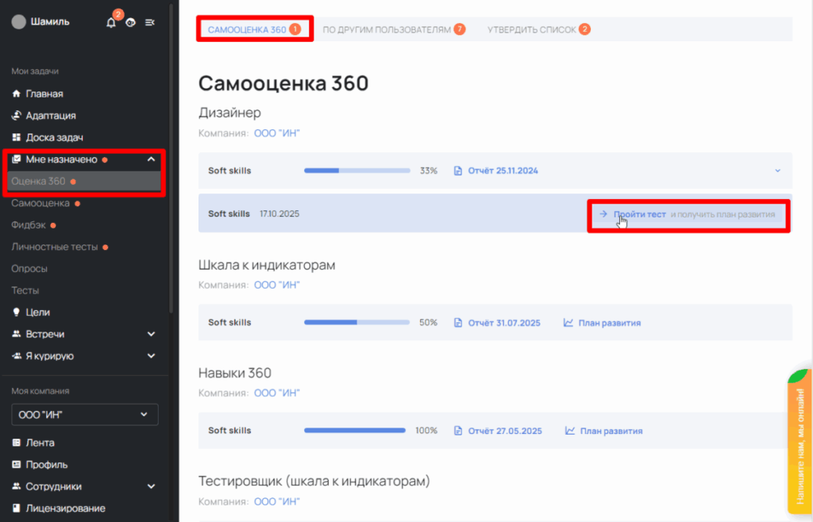Image resolution: width=813 pixels, height=522 pixels.
Task: Click the mask icon beside notifications
Action: point(130,22)
